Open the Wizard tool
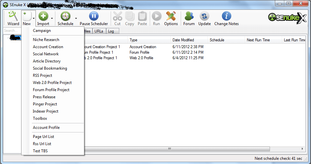 click(13, 18)
